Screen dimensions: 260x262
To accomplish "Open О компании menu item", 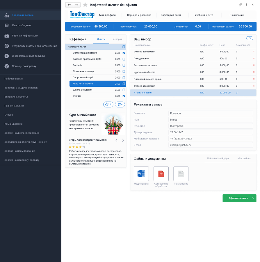I will [x=237, y=15].
